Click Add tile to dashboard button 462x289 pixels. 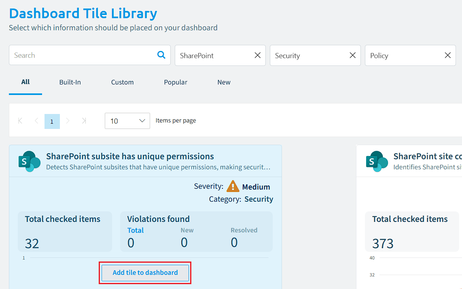click(145, 273)
